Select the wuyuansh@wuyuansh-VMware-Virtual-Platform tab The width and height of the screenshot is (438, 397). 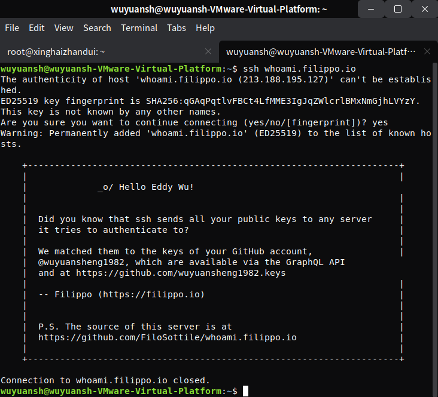click(320, 52)
